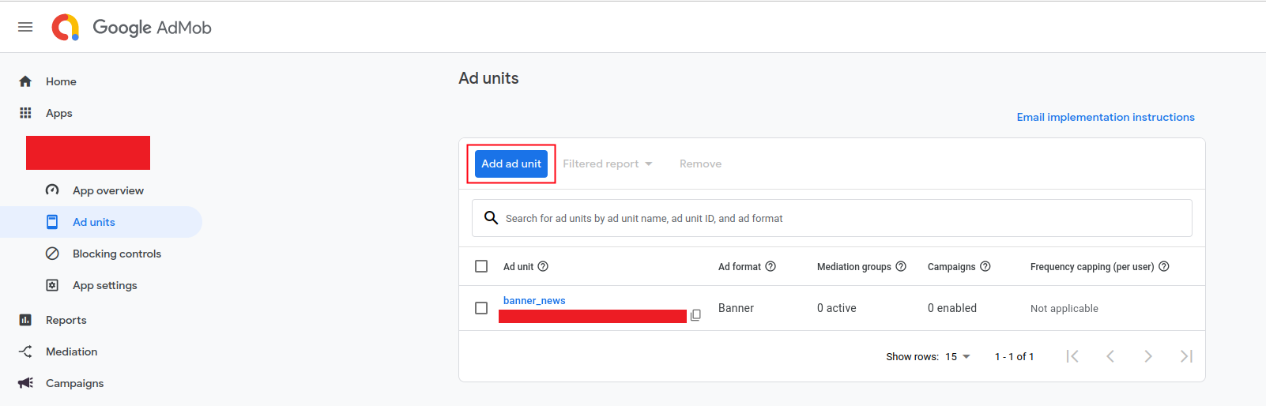Tick the banner_news row checkbox
This screenshot has height=406, width=1266.
pos(481,308)
